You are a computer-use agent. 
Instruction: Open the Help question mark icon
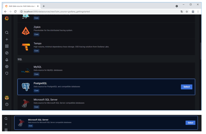7,105
